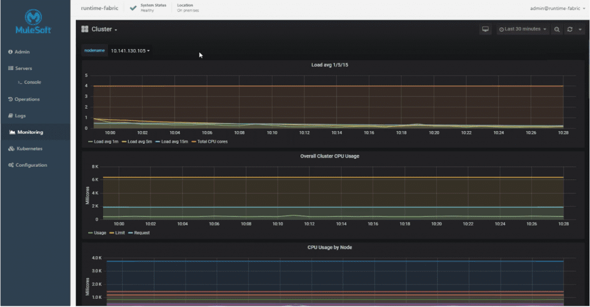Click the System Status check mark icon
Screen dimensions: 590x307
133,8
